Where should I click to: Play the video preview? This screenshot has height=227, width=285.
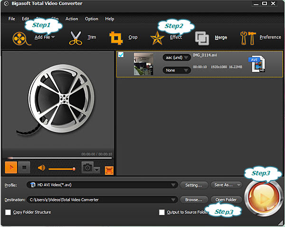click(11, 167)
